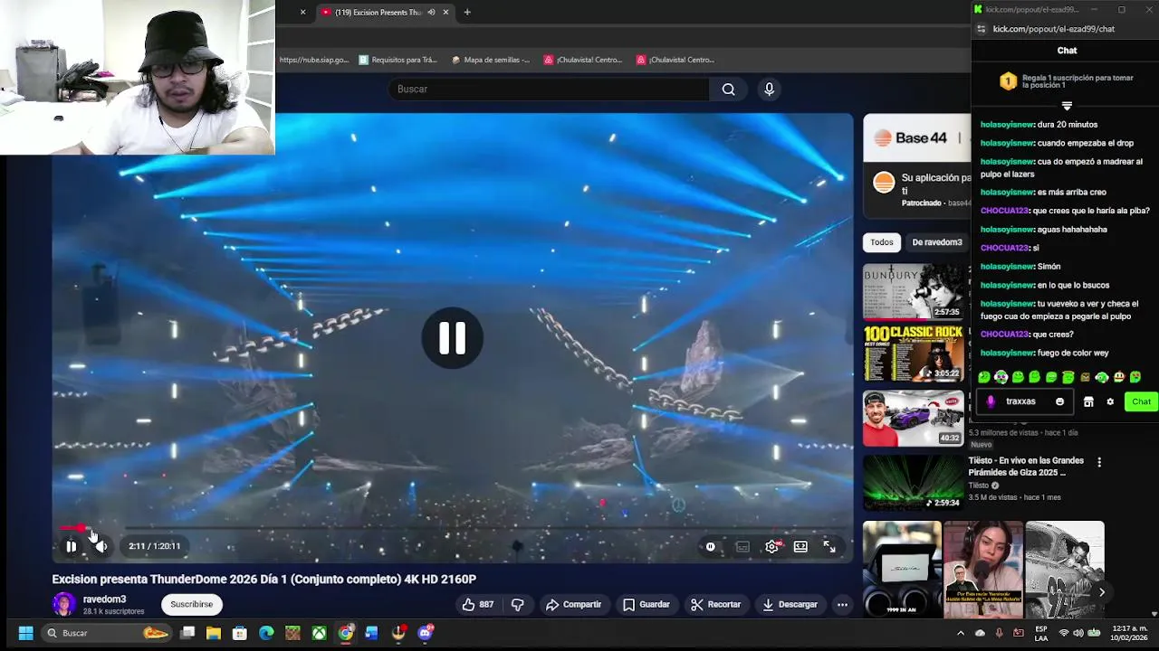
Task: Open options menu for Tiësto video
Action: [1099, 462]
